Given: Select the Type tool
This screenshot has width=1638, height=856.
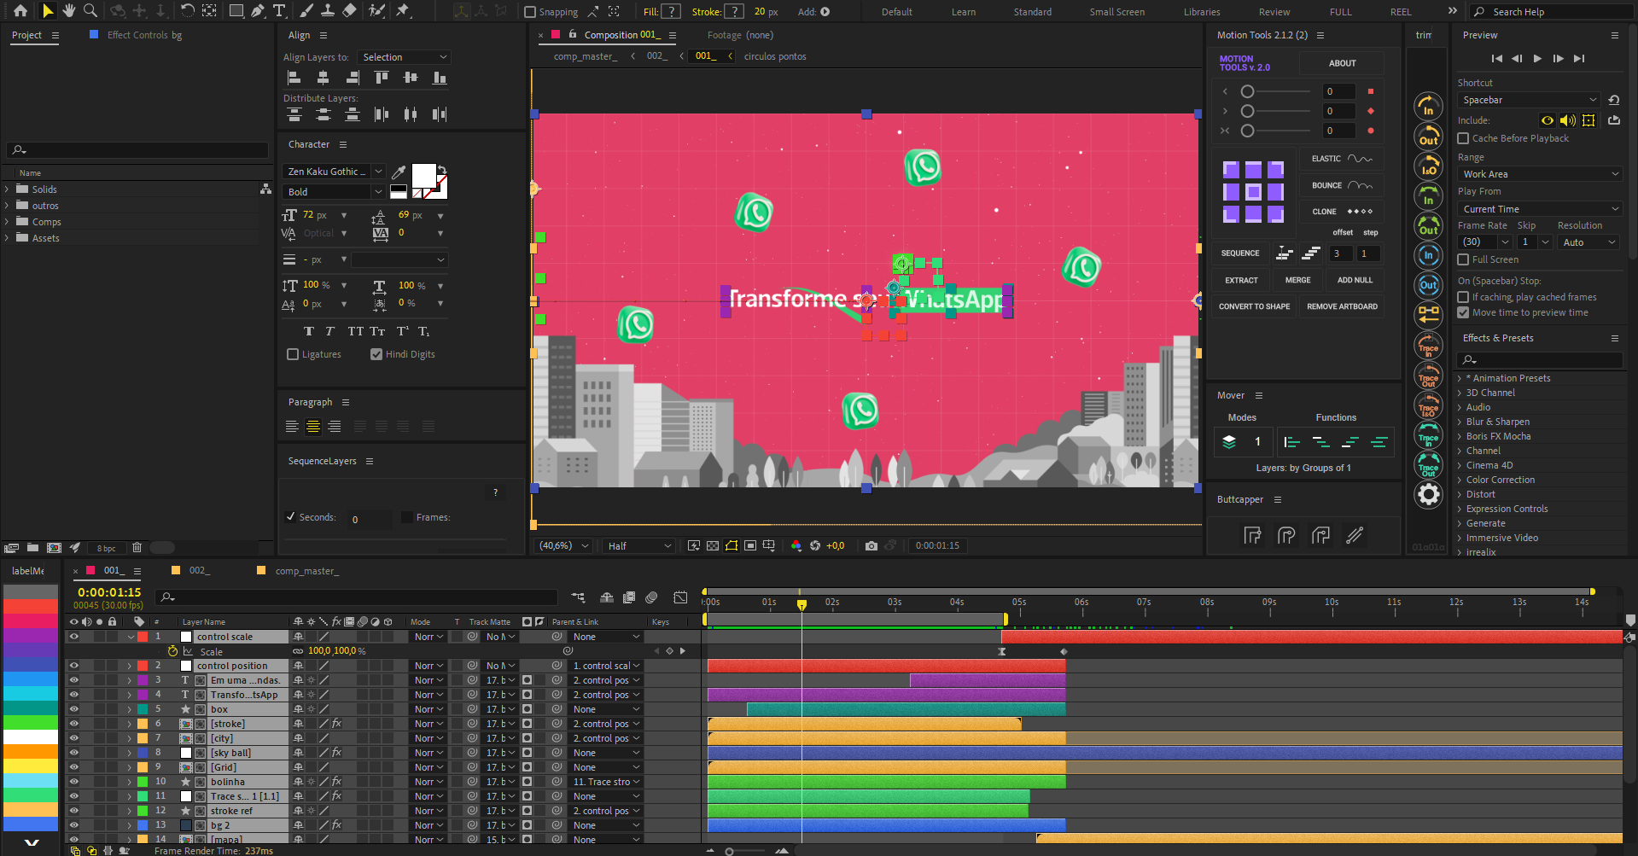Looking at the screenshot, I should [279, 11].
